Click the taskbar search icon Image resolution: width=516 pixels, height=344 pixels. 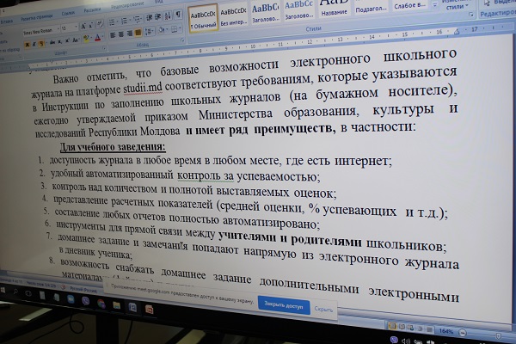tap(15, 292)
